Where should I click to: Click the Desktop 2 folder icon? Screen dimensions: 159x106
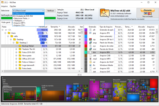17,43
